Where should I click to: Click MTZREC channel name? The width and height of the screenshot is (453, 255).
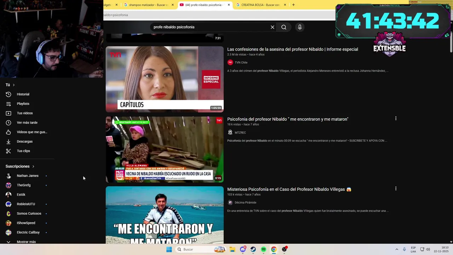click(240, 133)
